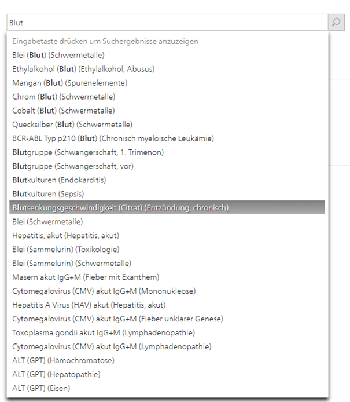Select 'Hepatitis, akut (Hepatitis, akut)' result

pos(65,236)
